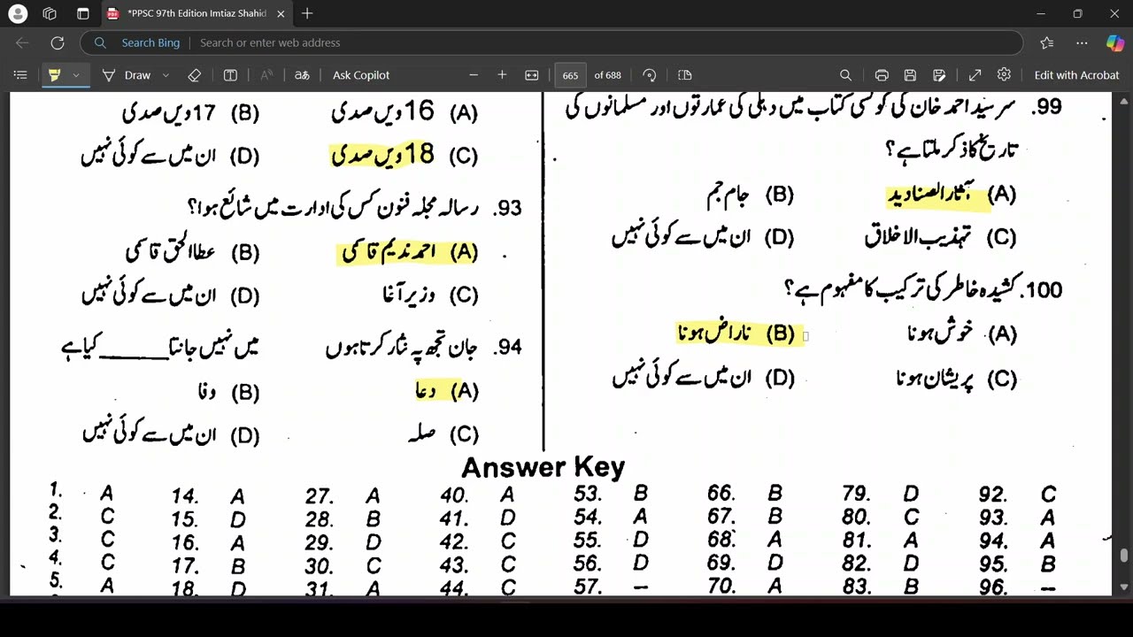Click question number 93 in the PDF
1133x637 pixels.
(x=508, y=209)
